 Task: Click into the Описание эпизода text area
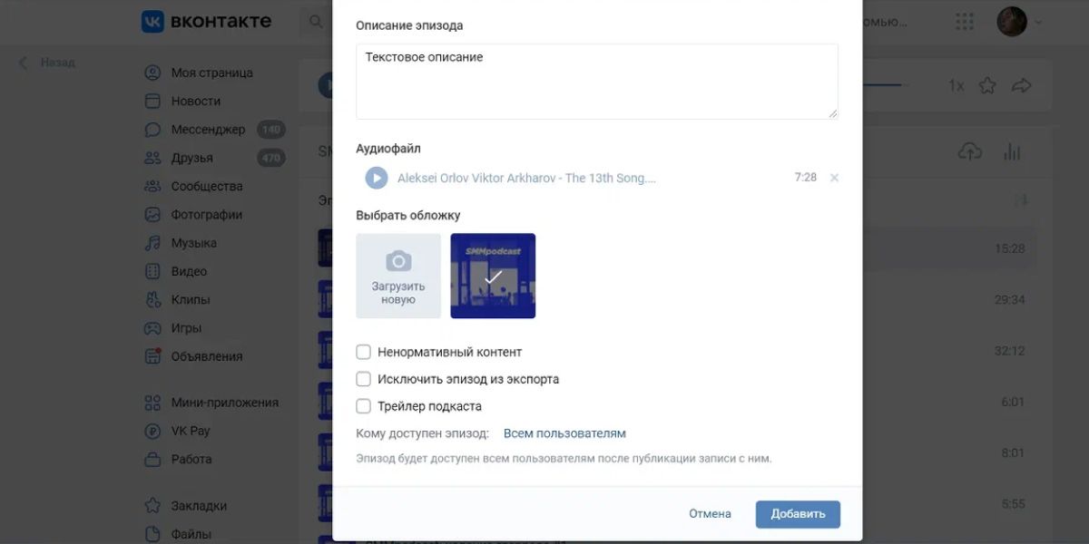(x=597, y=82)
